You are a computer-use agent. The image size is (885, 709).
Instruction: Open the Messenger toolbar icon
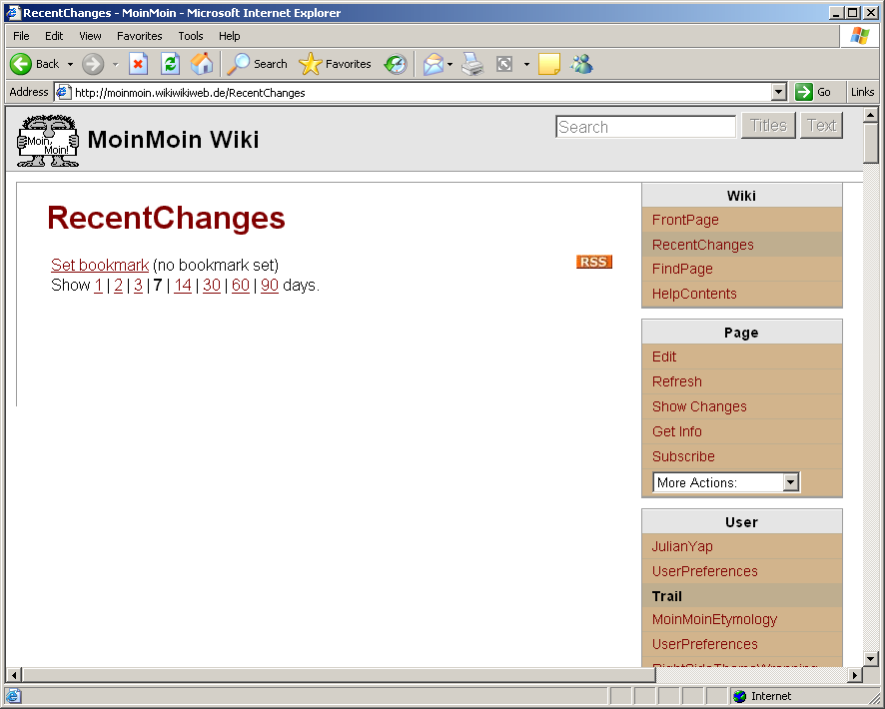coord(581,64)
